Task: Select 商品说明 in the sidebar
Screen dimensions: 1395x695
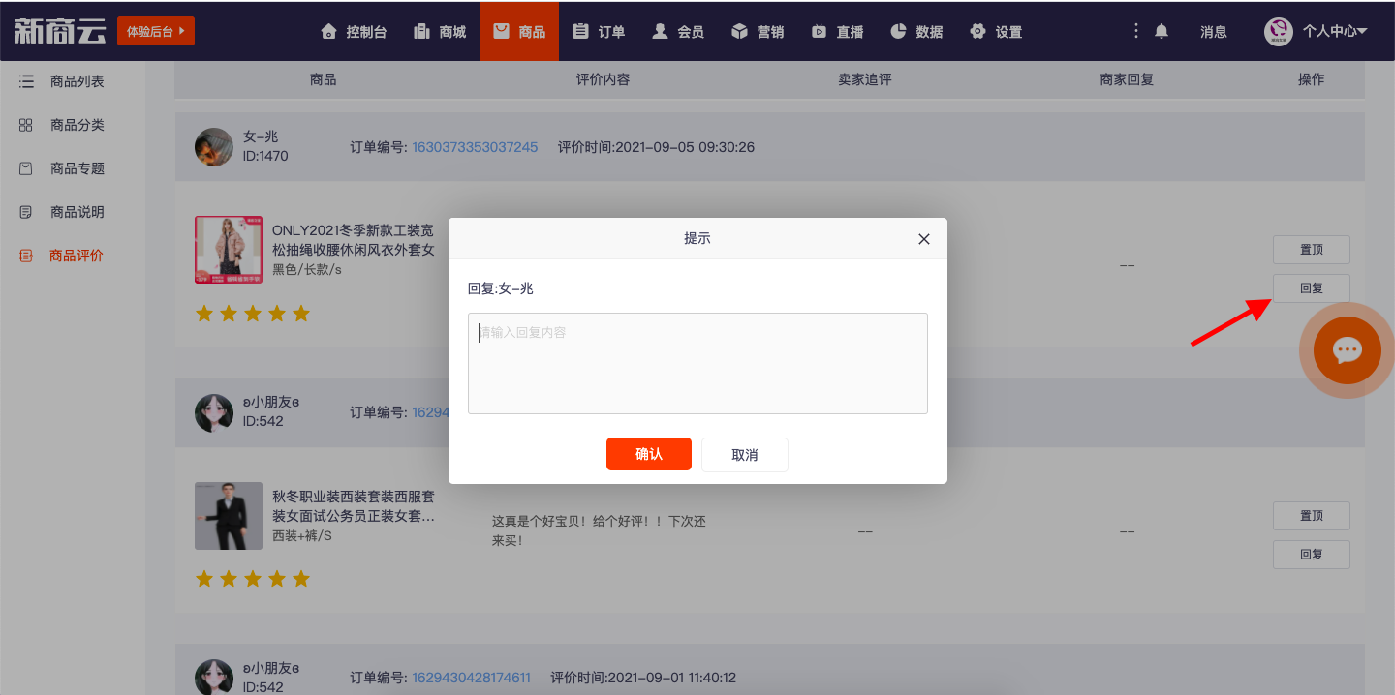Action: (77, 212)
